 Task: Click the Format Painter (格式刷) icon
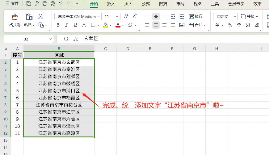coord(15,17)
